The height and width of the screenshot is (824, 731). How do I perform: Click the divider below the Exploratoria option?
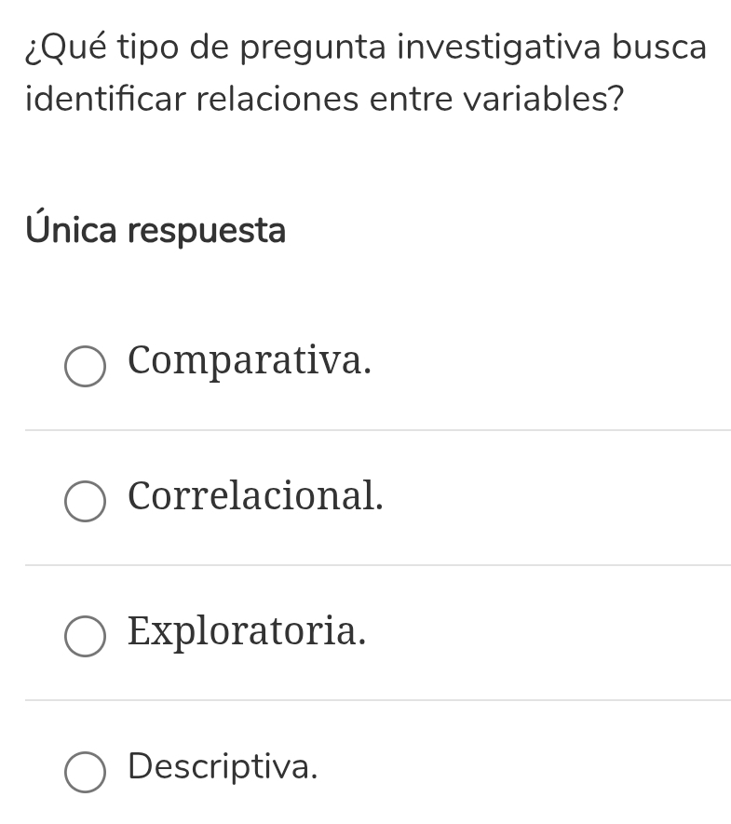tap(377, 700)
